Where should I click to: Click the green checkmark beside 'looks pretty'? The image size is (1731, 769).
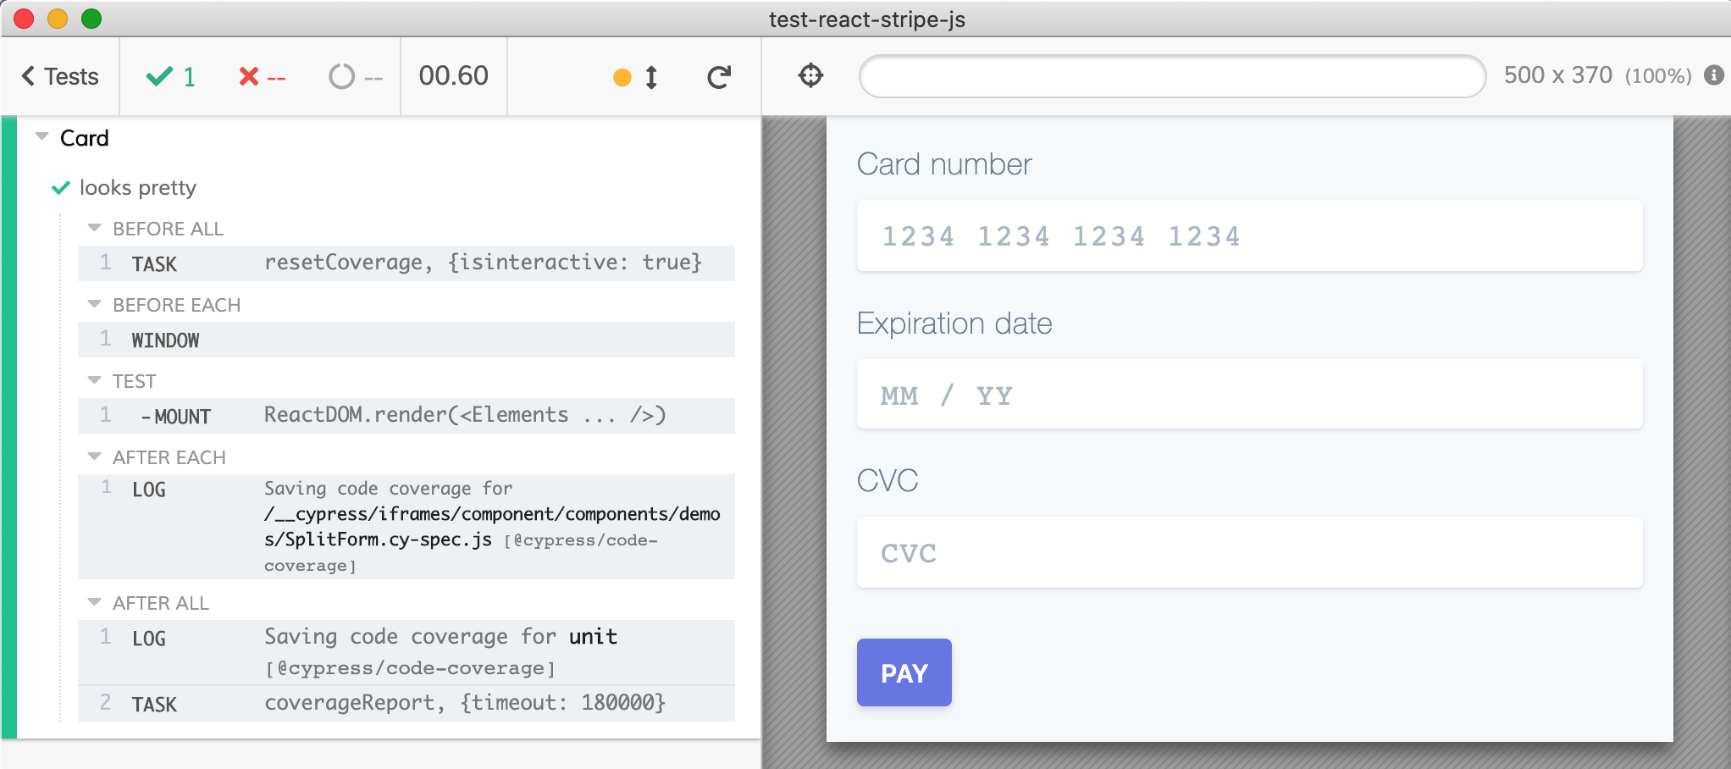point(61,187)
